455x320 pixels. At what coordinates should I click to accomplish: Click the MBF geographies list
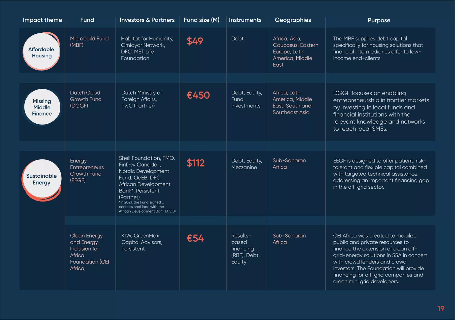click(x=295, y=52)
